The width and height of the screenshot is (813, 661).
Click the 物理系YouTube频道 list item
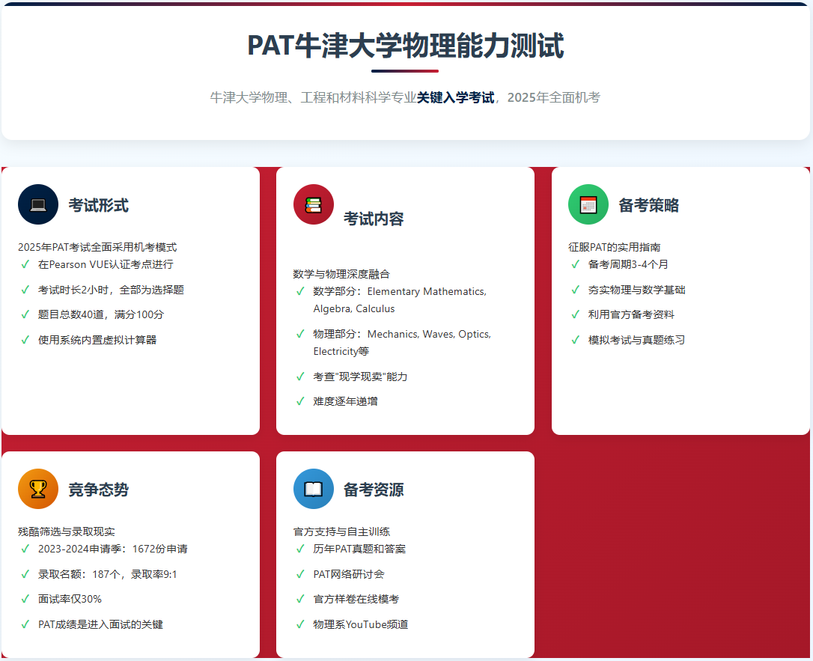coord(361,624)
